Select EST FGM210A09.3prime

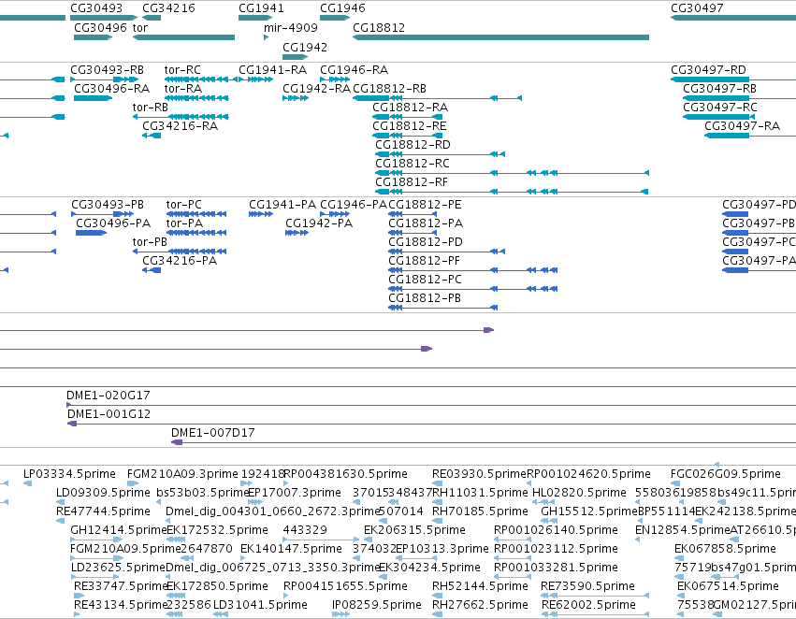click(182, 474)
